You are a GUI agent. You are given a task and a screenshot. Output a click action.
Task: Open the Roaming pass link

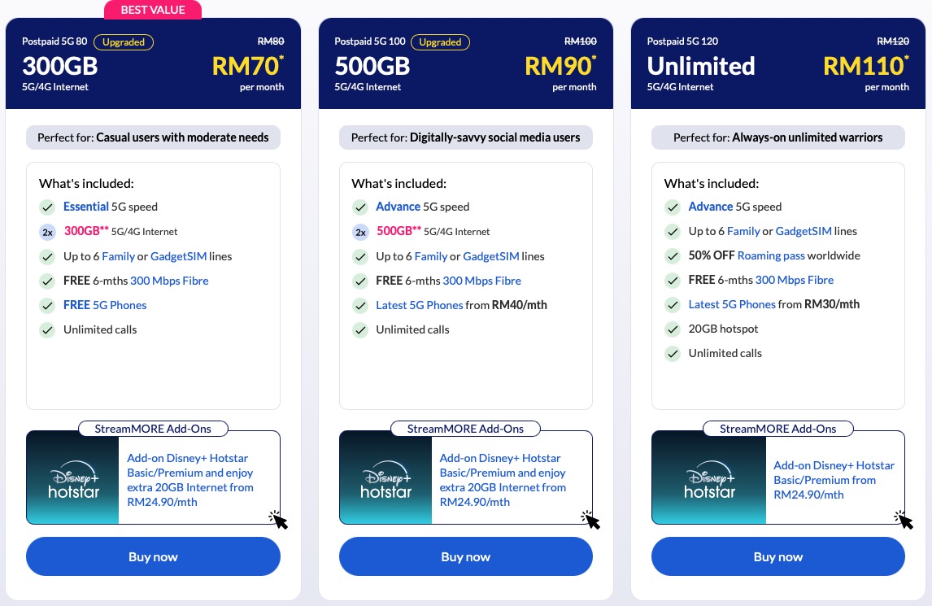pyautogui.click(x=771, y=255)
